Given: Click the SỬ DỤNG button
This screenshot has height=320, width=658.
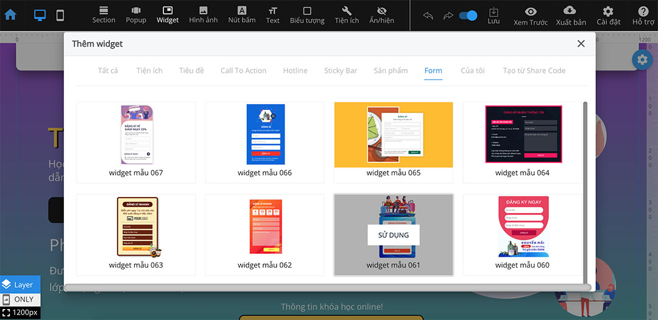Looking at the screenshot, I should [393, 235].
